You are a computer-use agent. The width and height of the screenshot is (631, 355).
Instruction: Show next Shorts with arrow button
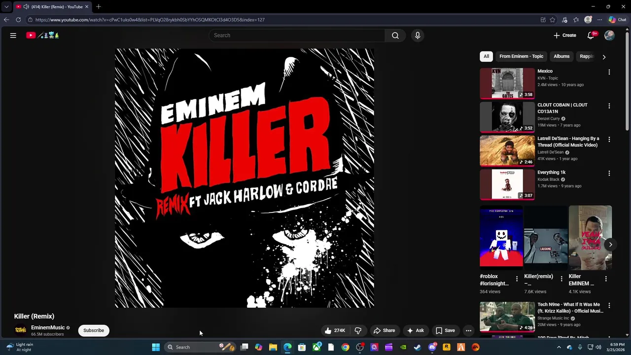610,245
